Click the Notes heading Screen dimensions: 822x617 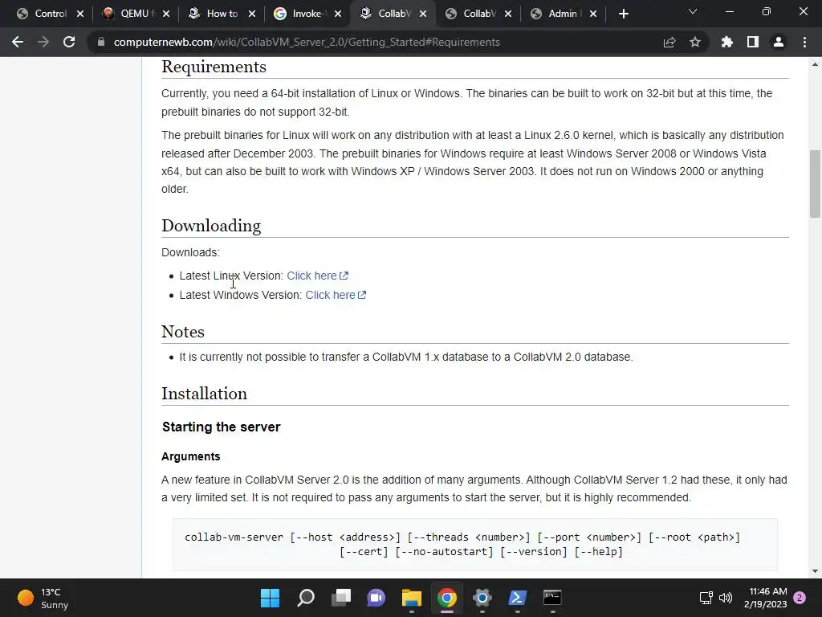click(x=183, y=332)
